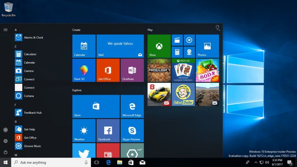Open the Photos tile

(x=207, y=46)
